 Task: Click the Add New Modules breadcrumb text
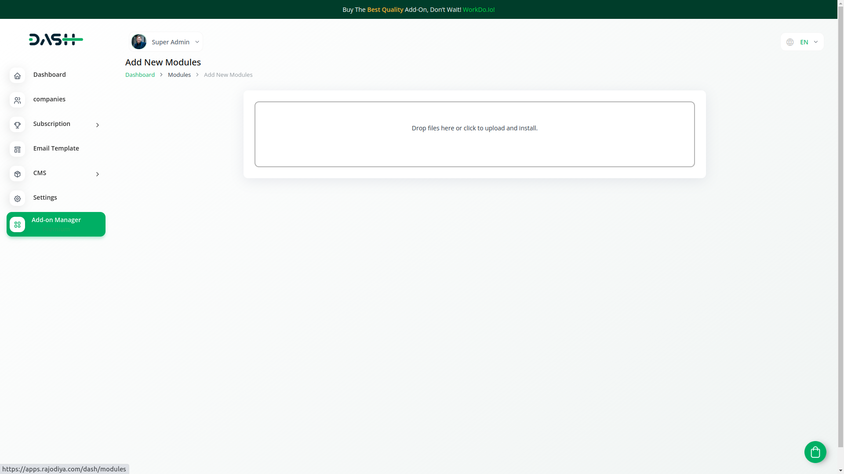pyautogui.click(x=228, y=75)
